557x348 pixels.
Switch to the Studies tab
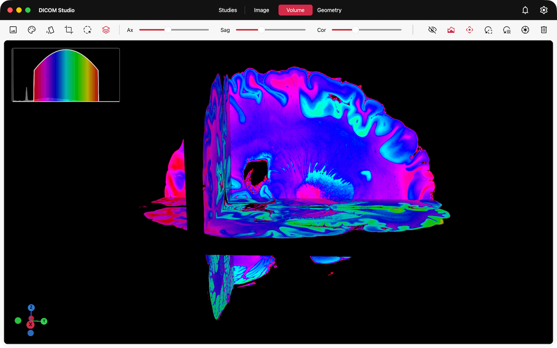(228, 10)
